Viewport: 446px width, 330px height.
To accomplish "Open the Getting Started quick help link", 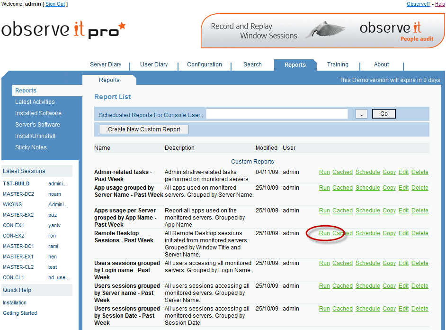I will click(x=20, y=313).
